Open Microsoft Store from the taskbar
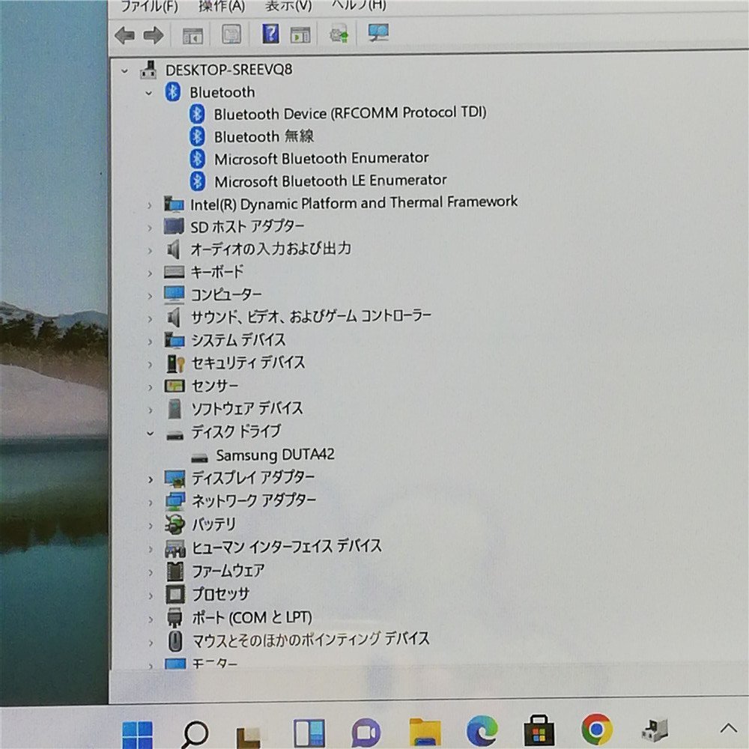This screenshot has width=749, height=749. click(x=539, y=731)
